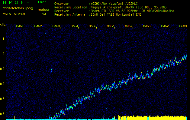
Task: Click the 0453 time marker
Action: click(56, 26)
